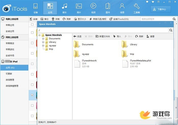Open 网络上的应用 sidebar section

tap(14, 37)
